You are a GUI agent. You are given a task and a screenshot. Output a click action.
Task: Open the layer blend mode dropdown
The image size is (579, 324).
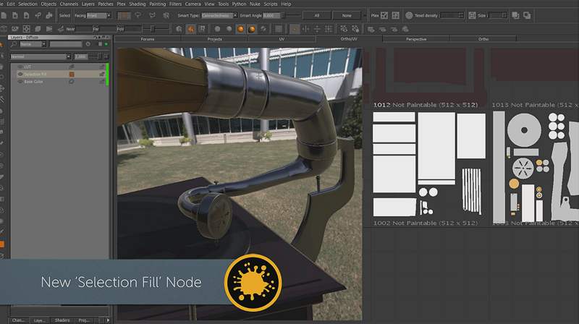tap(39, 56)
